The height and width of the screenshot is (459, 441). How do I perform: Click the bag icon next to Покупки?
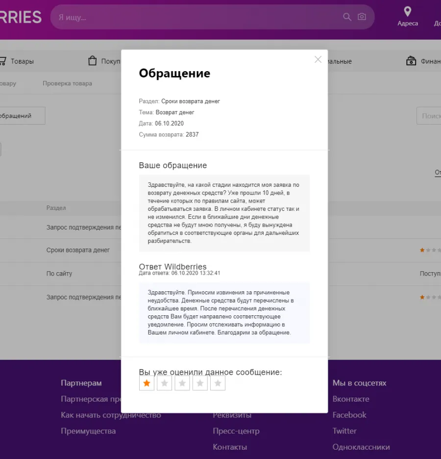click(93, 61)
